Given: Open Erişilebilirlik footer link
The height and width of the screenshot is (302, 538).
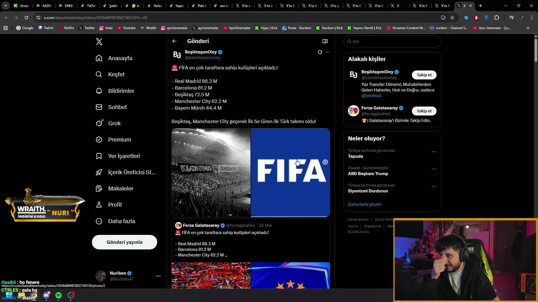Looking at the screenshot, I should (372, 226).
